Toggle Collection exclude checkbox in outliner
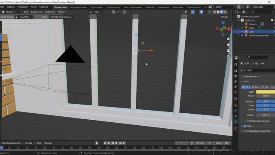This screenshot has width=275, height=155. pos(272,20)
